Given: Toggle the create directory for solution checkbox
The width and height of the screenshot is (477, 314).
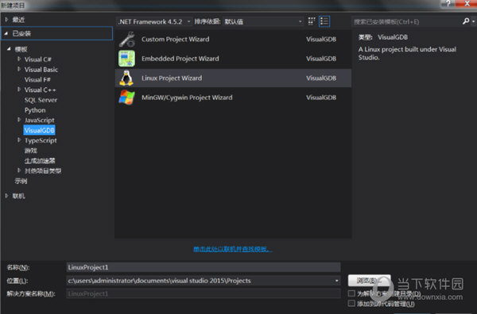Looking at the screenshot, I should [351, 293].
